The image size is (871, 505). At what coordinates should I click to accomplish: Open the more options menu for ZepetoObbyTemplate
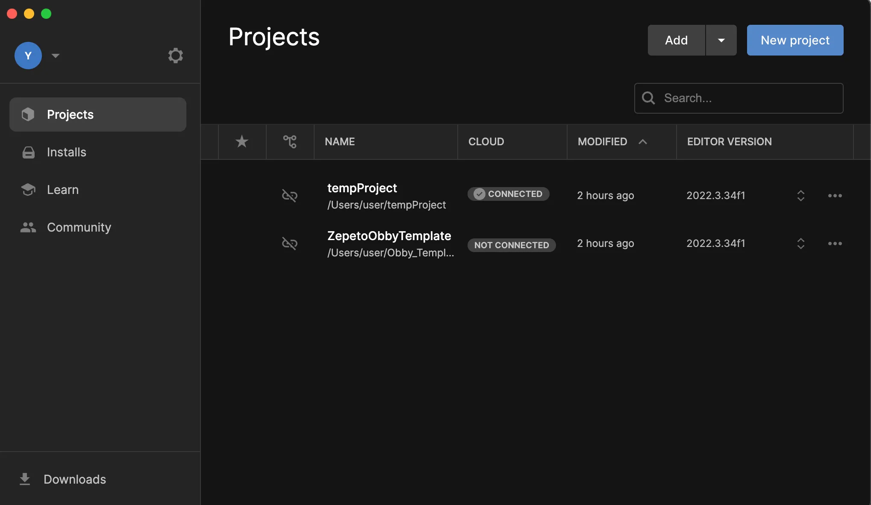(835, 244)
